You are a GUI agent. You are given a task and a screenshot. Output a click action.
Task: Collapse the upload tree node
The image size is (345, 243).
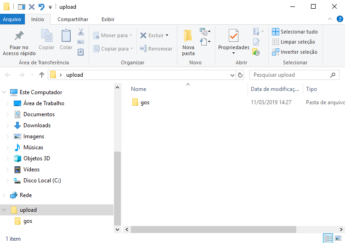point(4,210)
